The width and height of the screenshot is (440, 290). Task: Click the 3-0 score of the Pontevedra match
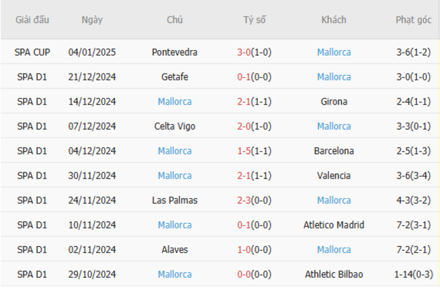[244, 53]
